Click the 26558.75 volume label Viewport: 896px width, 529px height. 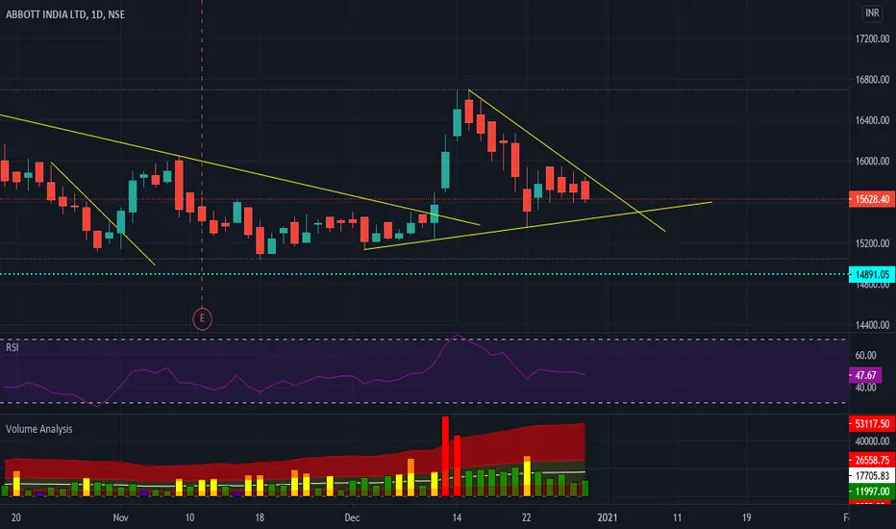872,460
